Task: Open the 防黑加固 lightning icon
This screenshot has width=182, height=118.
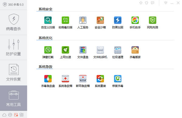Action: click(x=118, y=20)
